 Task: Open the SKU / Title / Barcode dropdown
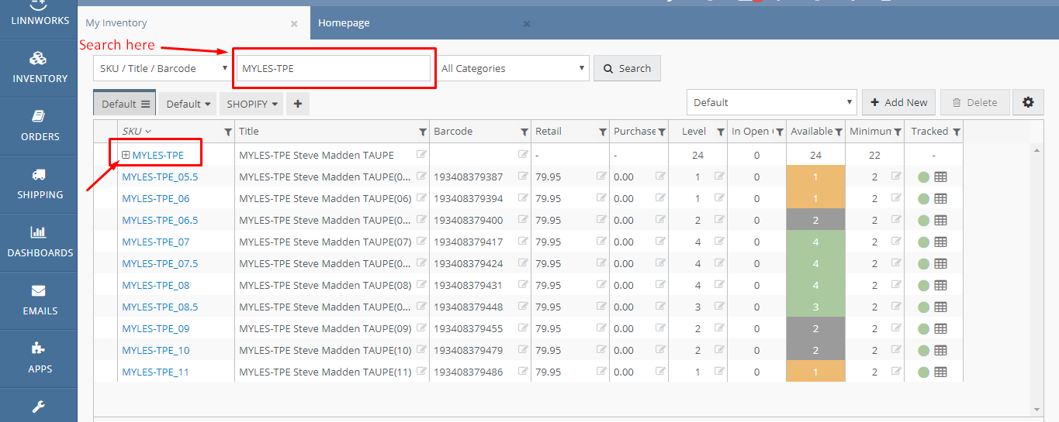(x=163, y=68)
